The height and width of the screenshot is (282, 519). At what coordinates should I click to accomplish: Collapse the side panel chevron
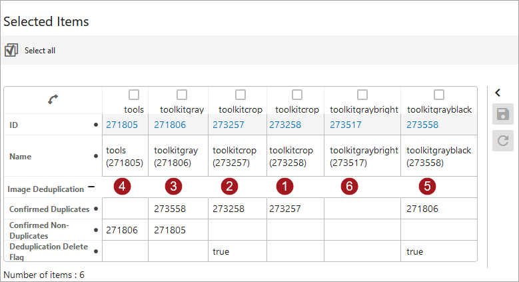(498, 93)
